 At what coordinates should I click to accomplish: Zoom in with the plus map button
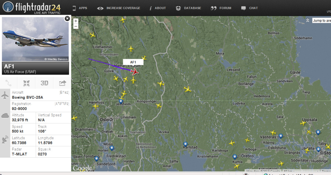point(76,21)
